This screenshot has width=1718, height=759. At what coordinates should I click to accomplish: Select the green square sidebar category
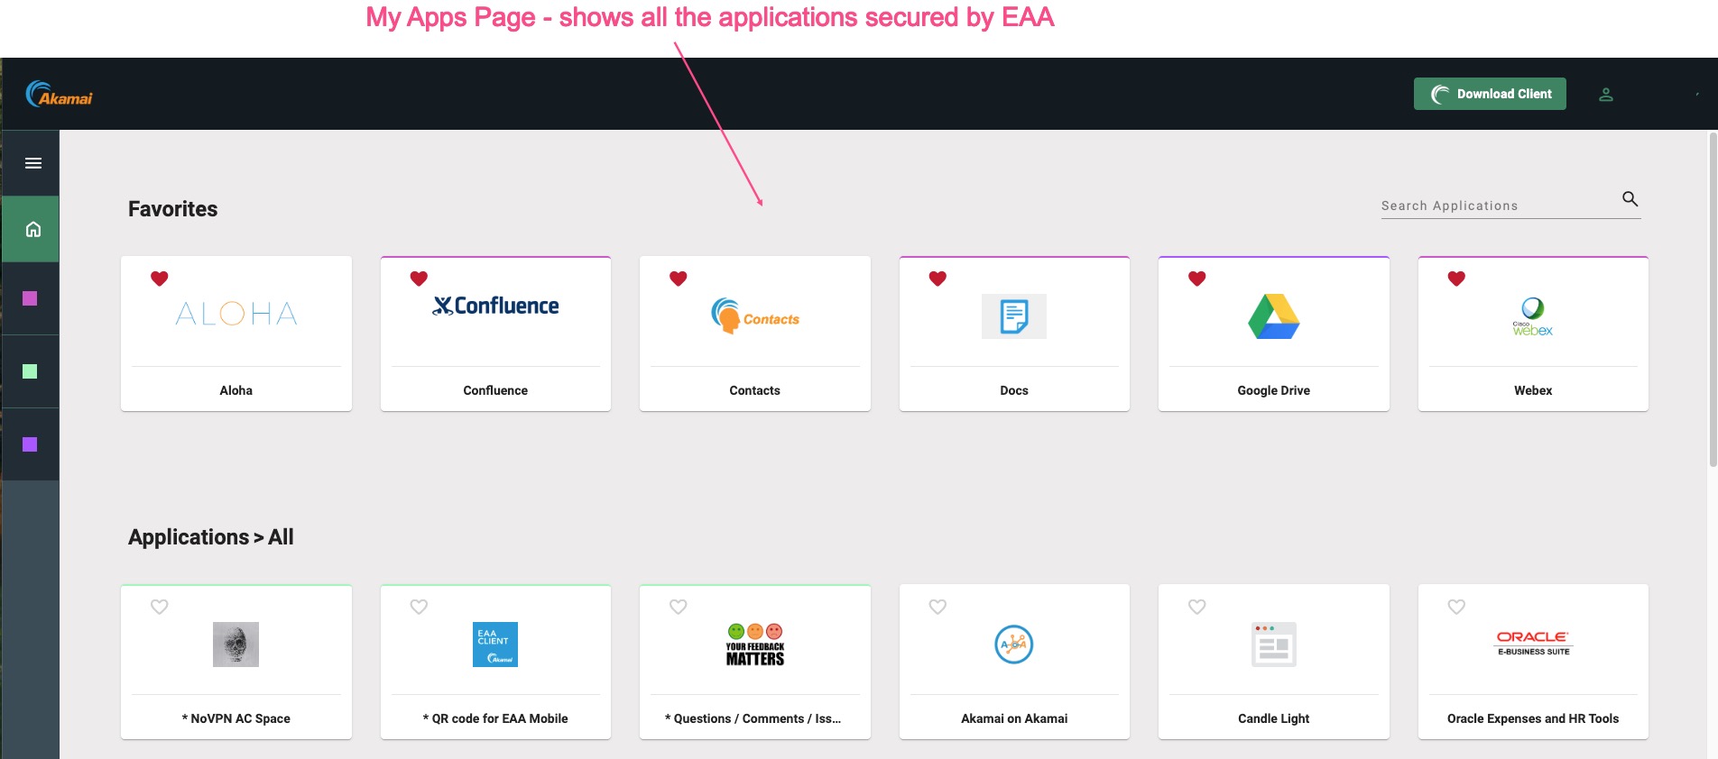tap(30, 371)
